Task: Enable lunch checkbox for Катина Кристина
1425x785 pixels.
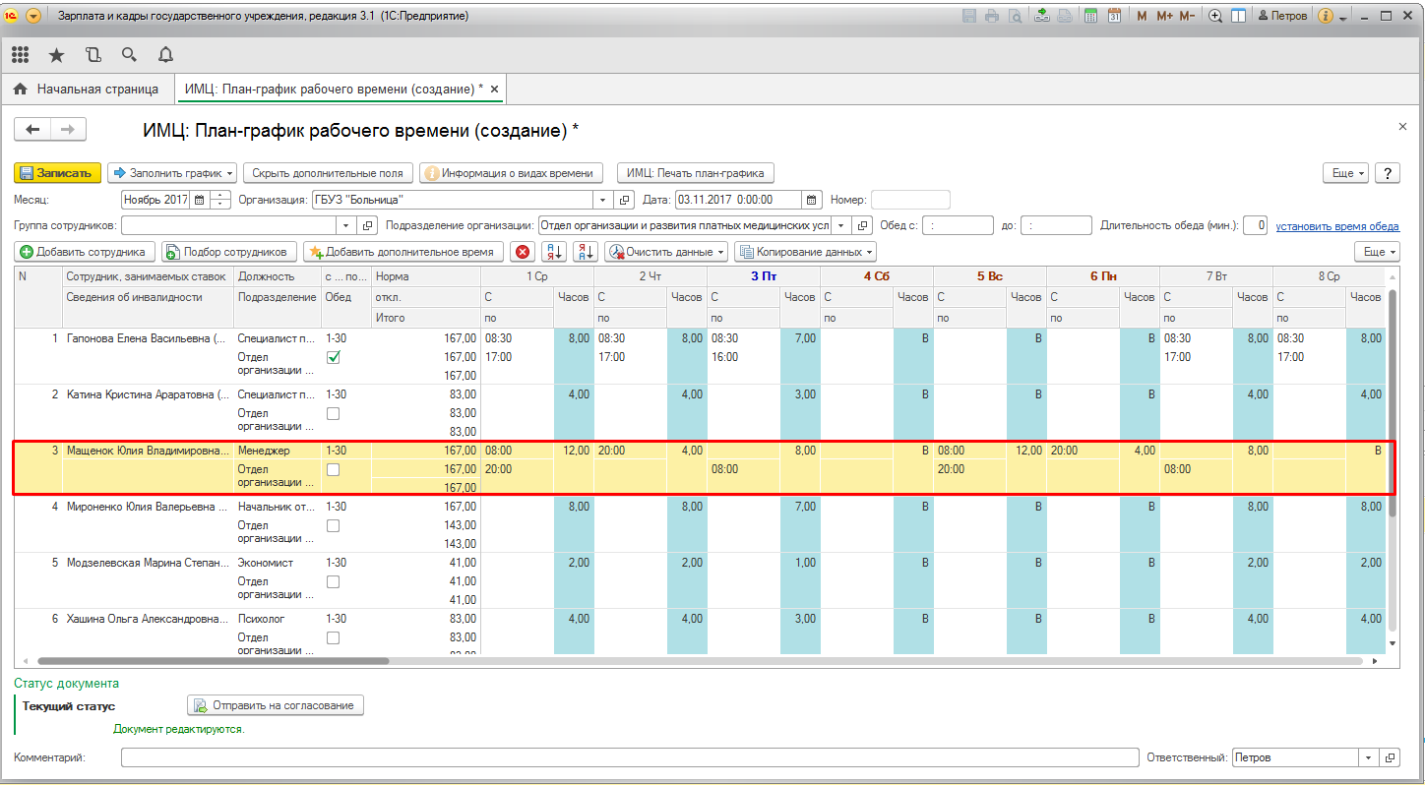Action: (333, 413)
